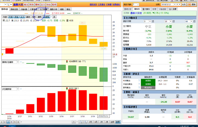Set chart range to 1年
This screenshot has width=198, height=127.
point(101,122)
